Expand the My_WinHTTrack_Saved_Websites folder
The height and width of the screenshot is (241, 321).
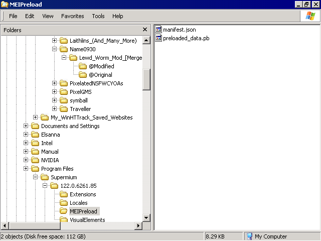point(35,117)
